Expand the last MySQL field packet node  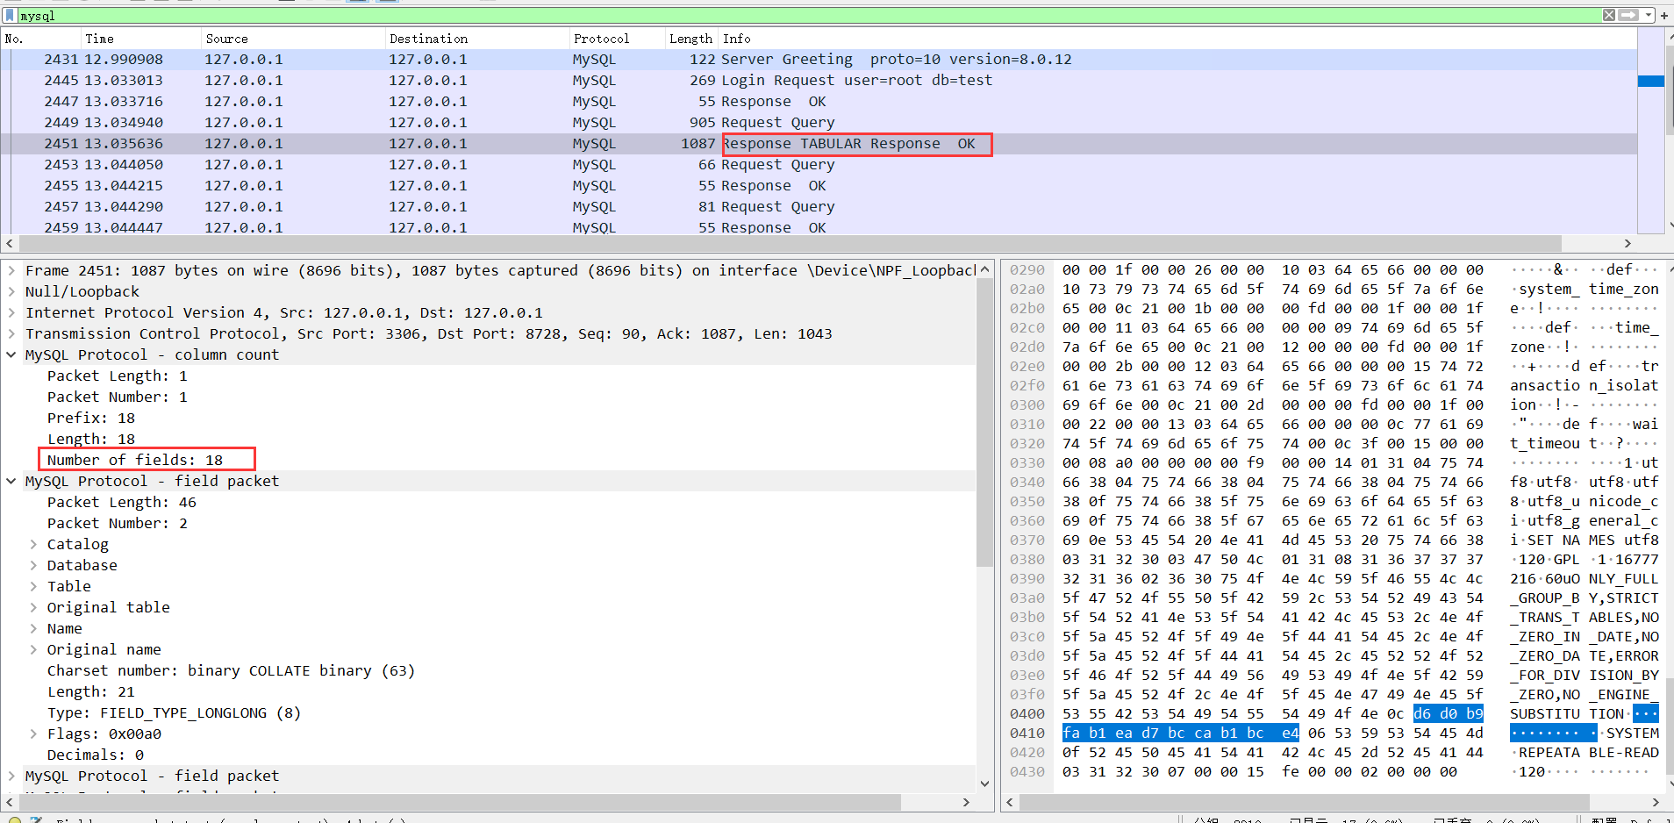pyautogui.click(x=11, y=776)
